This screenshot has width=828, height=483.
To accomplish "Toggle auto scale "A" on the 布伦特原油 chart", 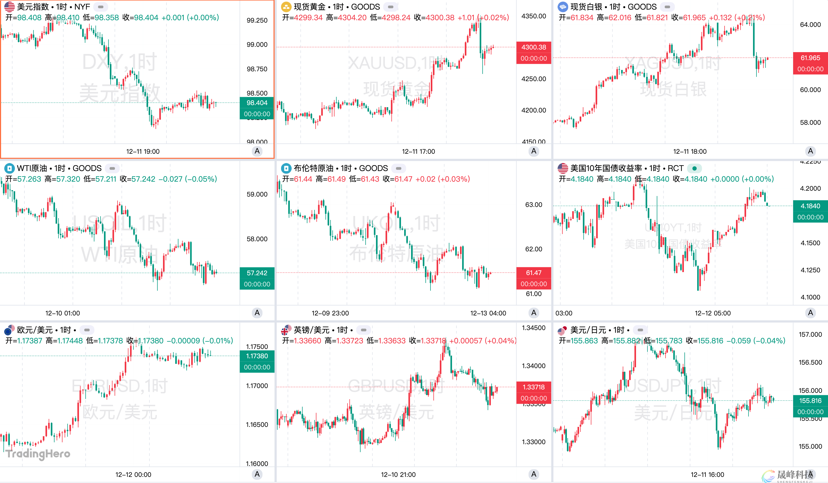I will [x=534, y=313].
